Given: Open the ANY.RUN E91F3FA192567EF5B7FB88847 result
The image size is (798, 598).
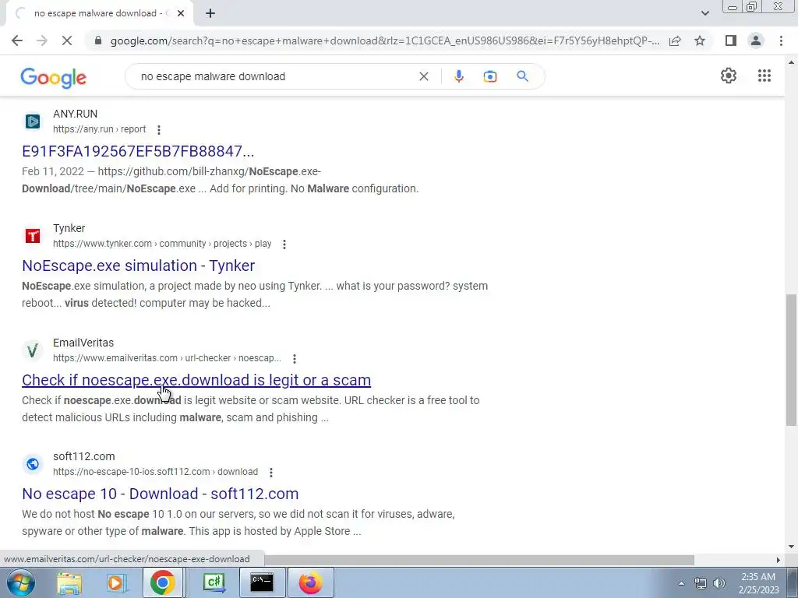Looking at the screenshot, I should coord(138,151).
